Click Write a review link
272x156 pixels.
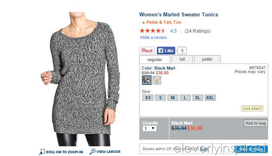[x=153, y=37]
